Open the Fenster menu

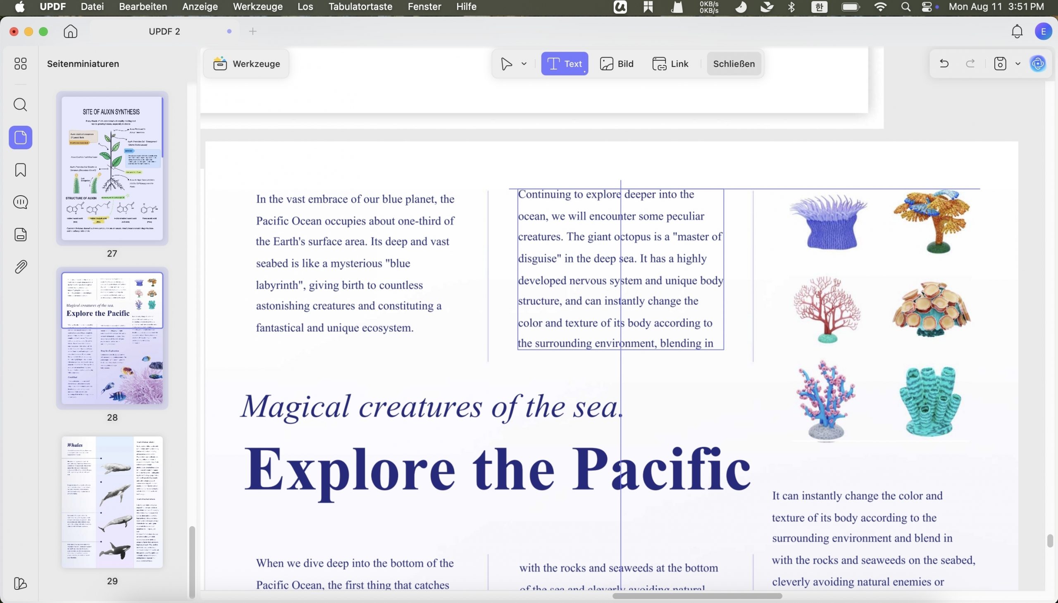click(x=424, y=7)
